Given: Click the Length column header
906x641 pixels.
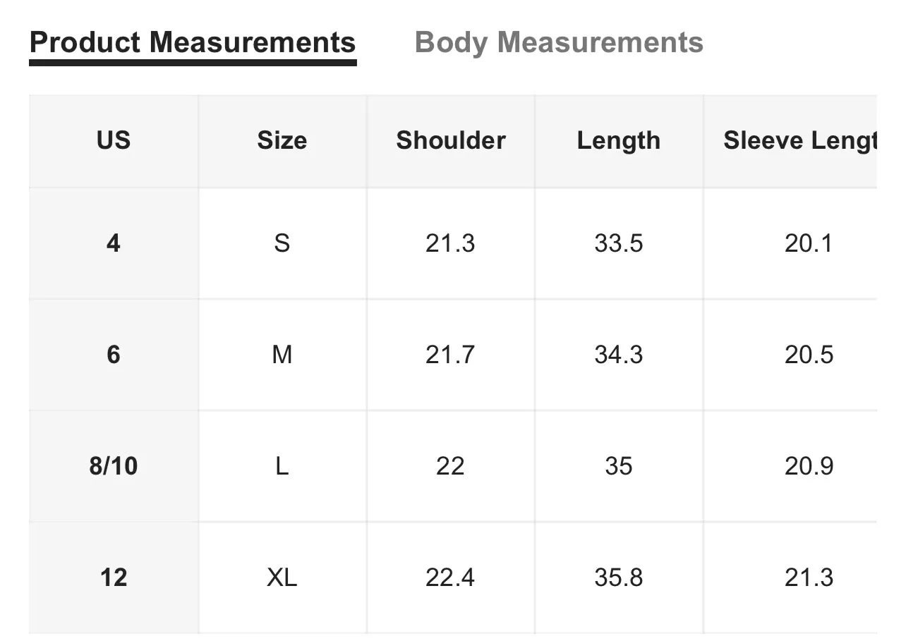Looking at the screenshot, I should [619, 140].
